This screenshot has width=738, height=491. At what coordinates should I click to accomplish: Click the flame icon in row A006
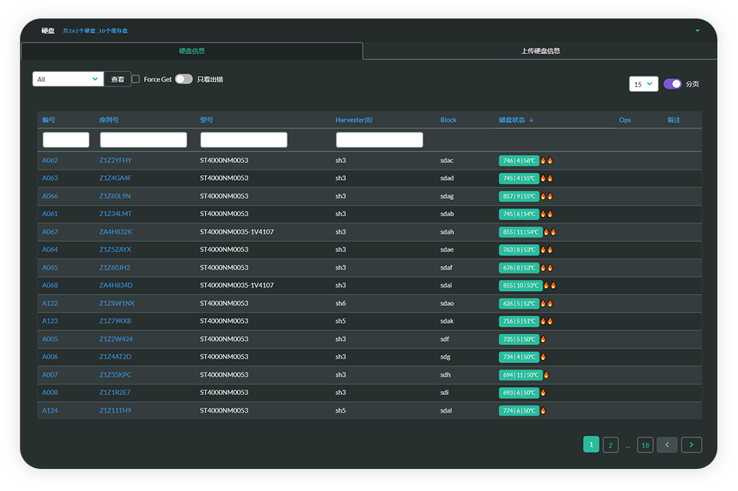click(x=543, y=357)
